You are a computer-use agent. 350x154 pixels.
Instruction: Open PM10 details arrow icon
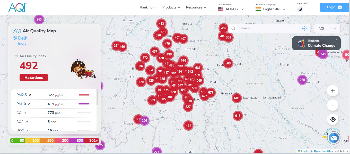[x=29, y=104]
